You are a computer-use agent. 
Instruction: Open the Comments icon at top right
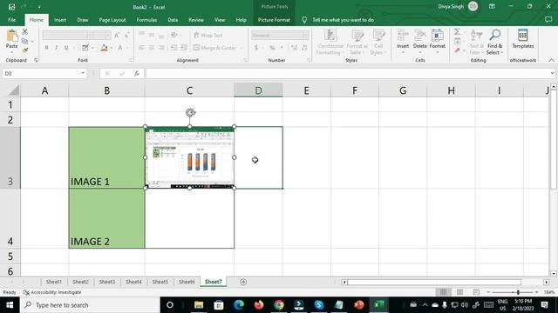click(548, 20)
